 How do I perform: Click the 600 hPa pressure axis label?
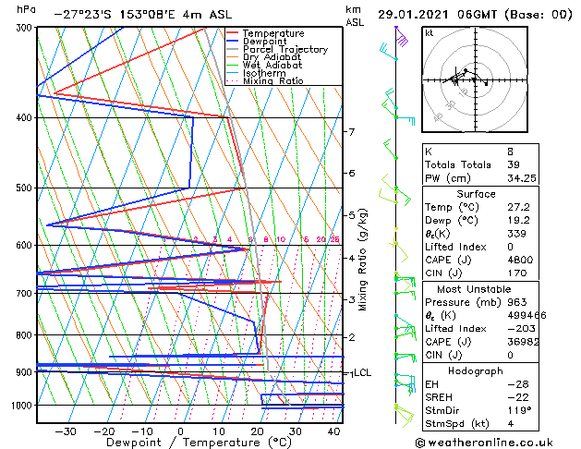point(26,245)
